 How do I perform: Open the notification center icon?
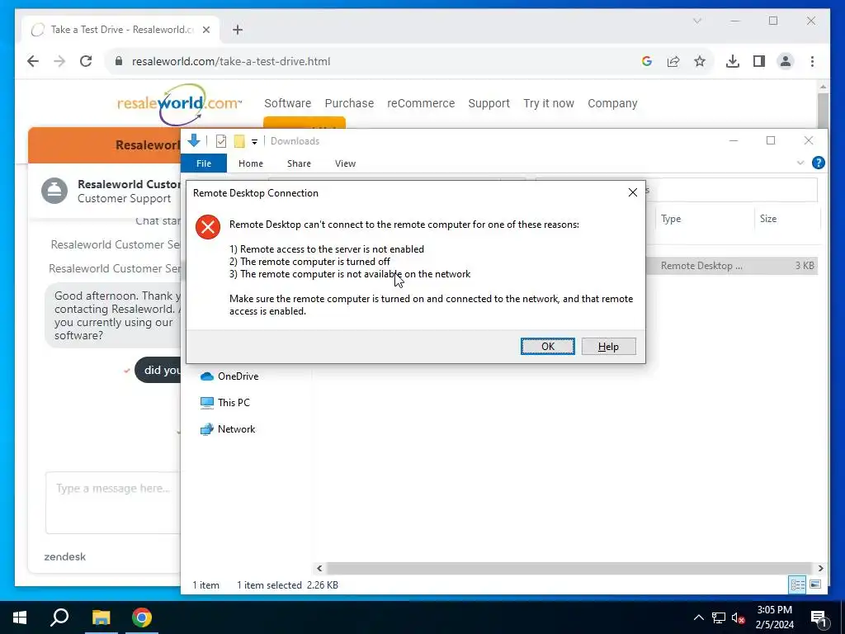[818, 618]
